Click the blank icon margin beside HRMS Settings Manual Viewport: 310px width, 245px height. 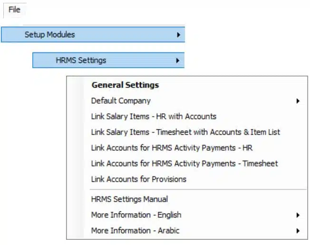76,199
